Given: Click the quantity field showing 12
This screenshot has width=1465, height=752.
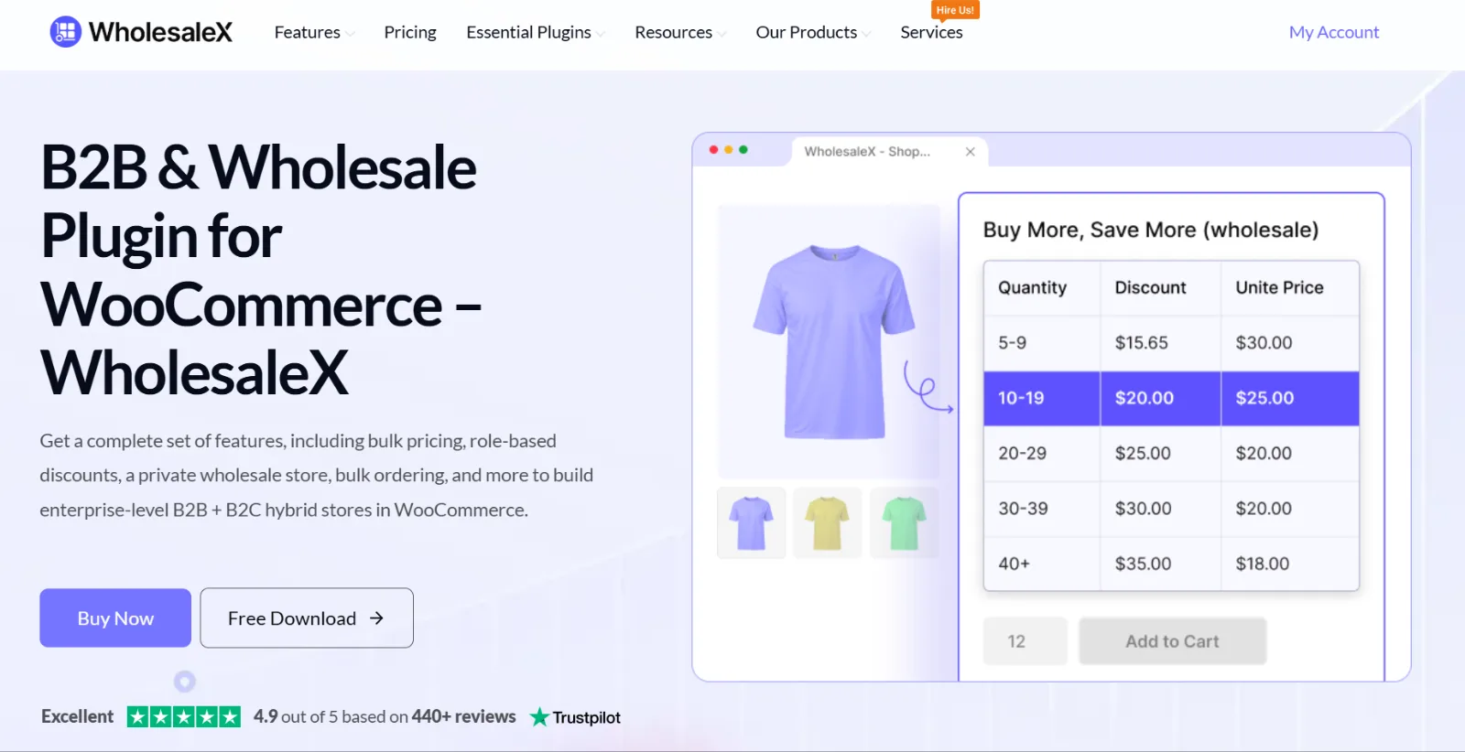Looking at the screenshot, I should coord(1025,641).
